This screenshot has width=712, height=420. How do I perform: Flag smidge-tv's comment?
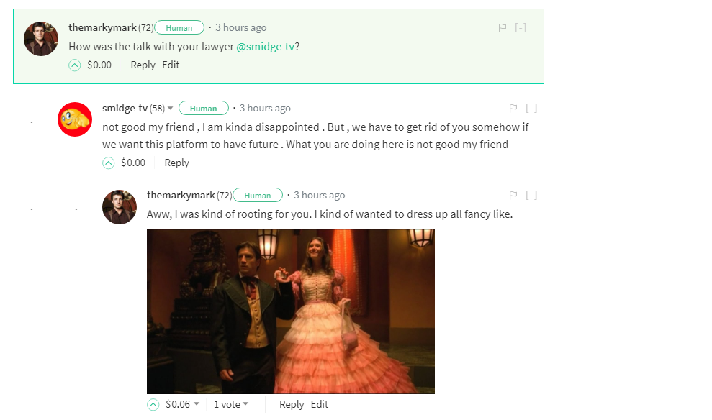(513, 109)
